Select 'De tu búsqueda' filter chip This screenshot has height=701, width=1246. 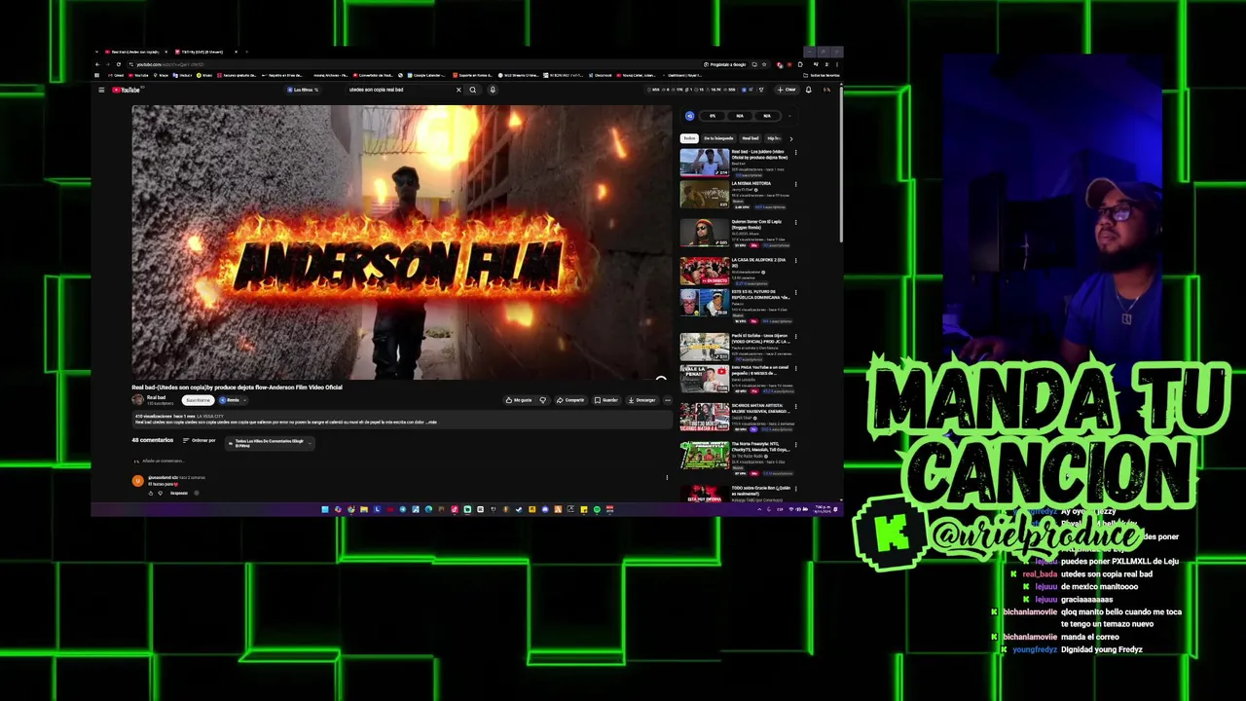(718, 138)
